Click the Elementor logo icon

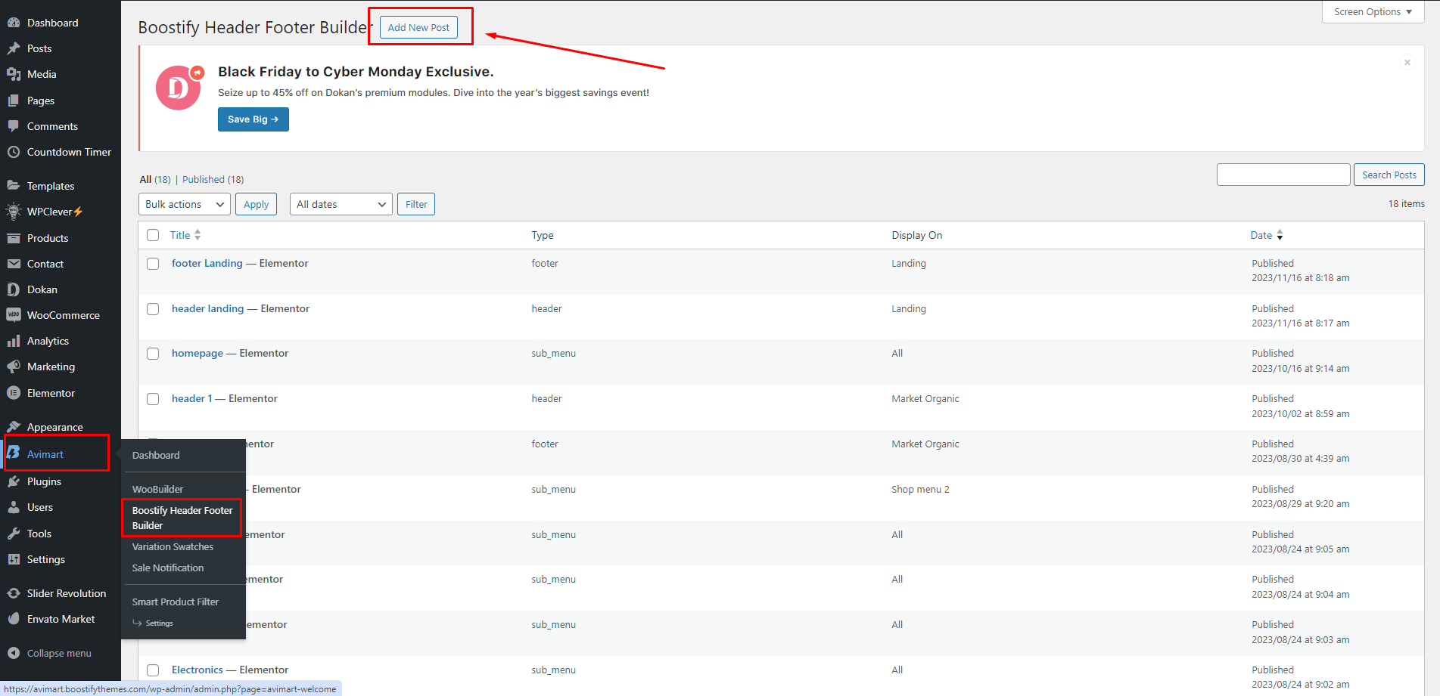tap(14, 393)
